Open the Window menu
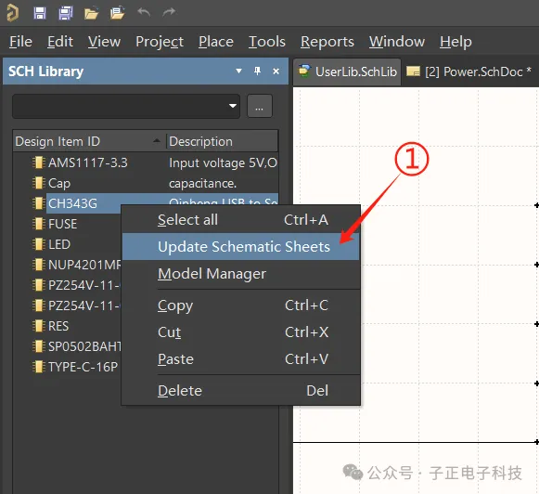The width and height of the screenshot is (539, 494). tap(397, 42)
